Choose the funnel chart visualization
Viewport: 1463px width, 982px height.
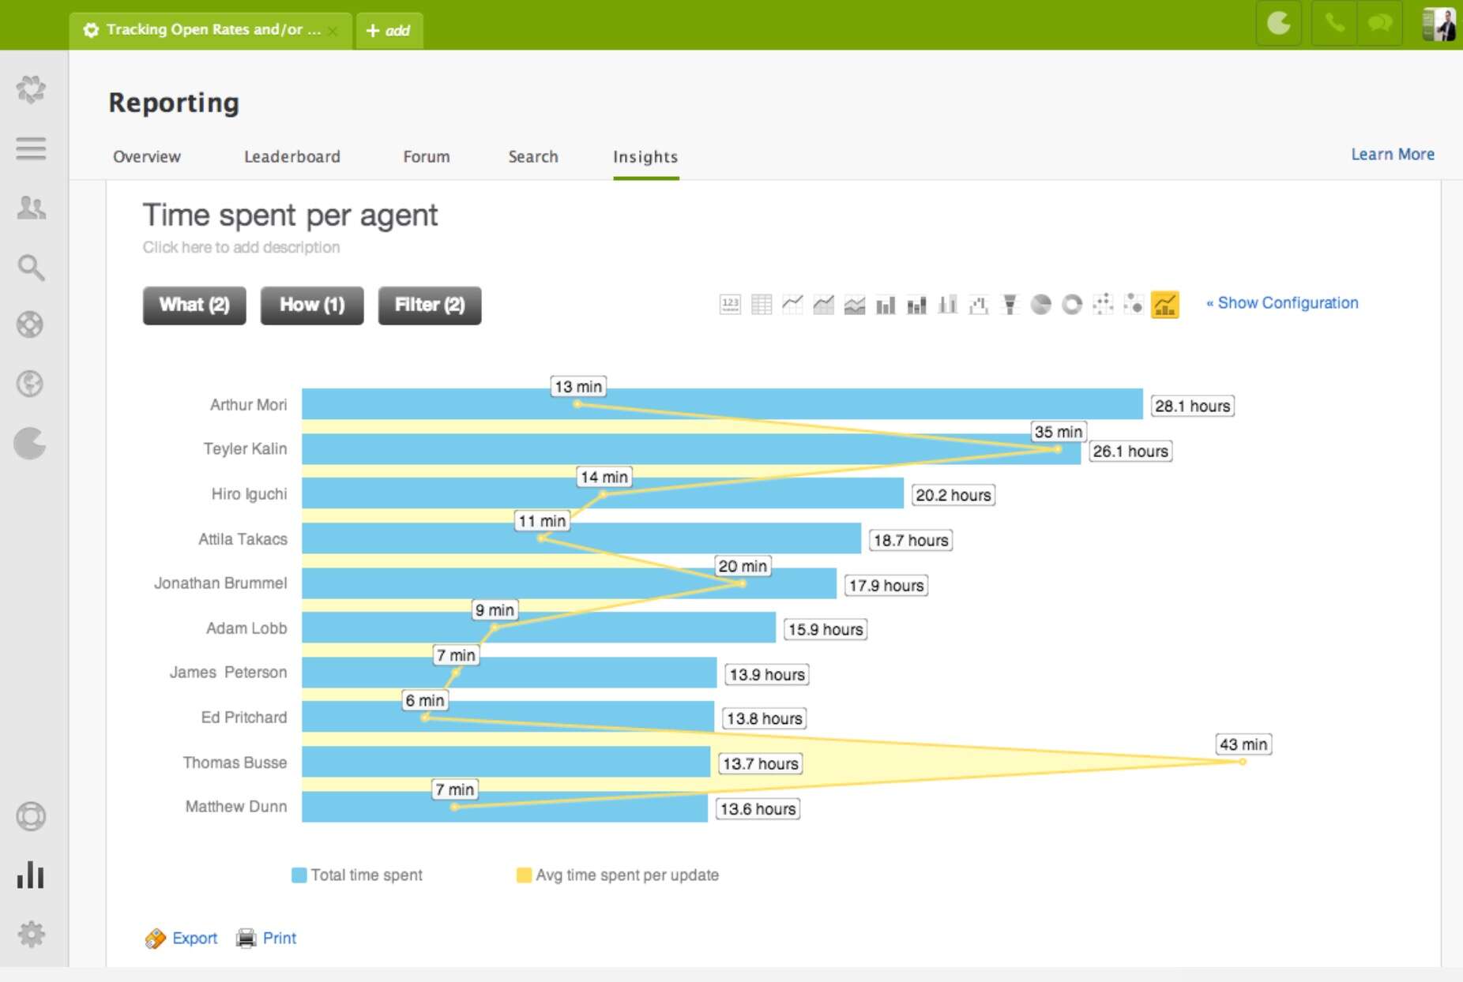[1010, 304]
